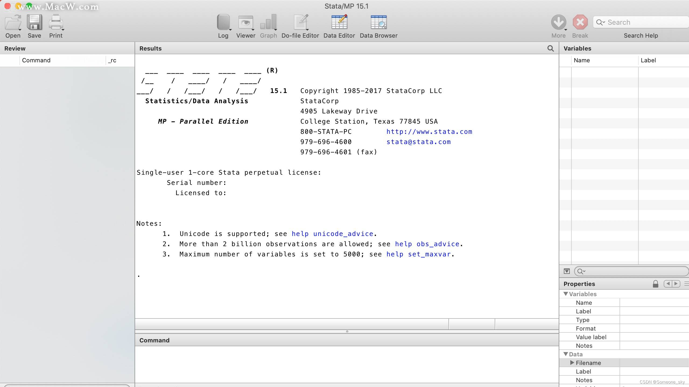Open the help obs_advice link
689x387 pixels.
click(427, 244)
